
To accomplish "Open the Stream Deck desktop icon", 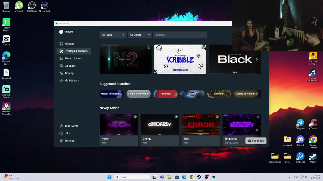I will pyautogui.click(x=45, y=7).
